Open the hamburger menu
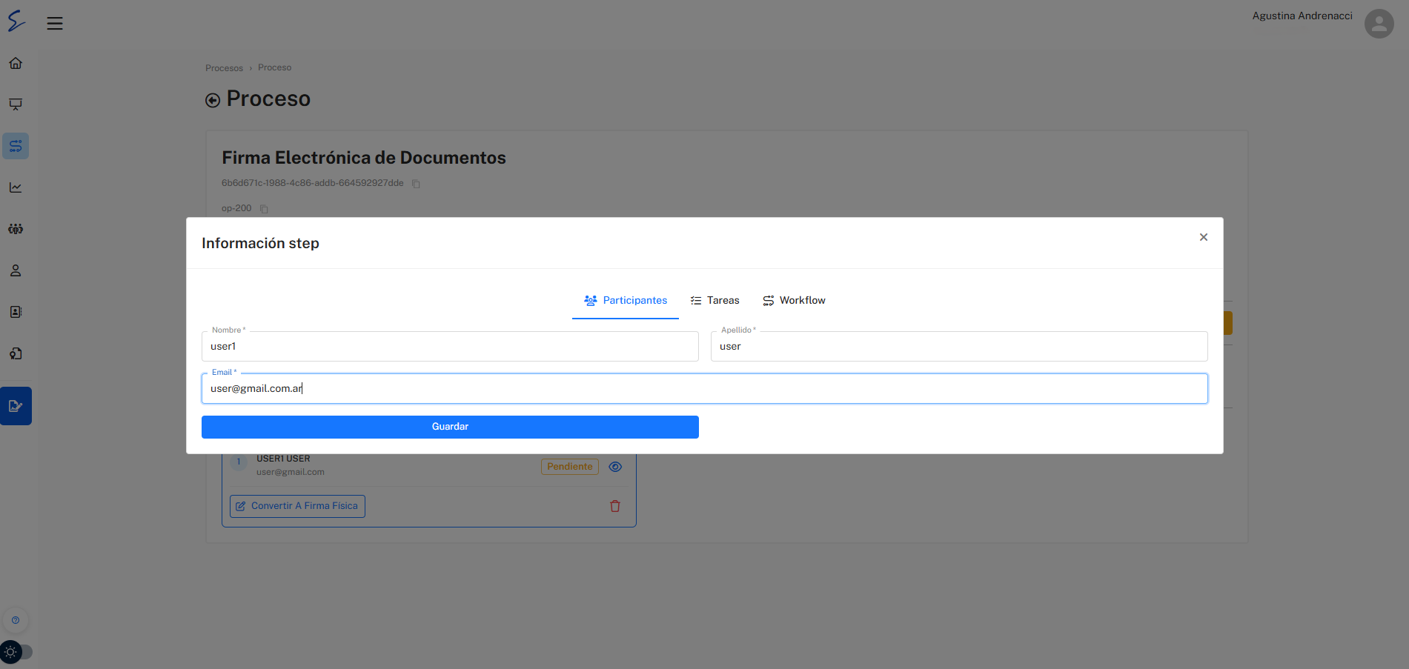The image size is (1409, 669). [55, 24]
